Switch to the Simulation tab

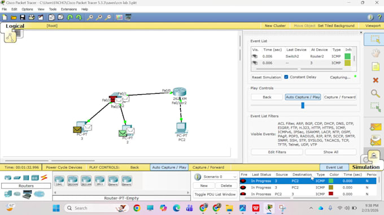point(366,167)
